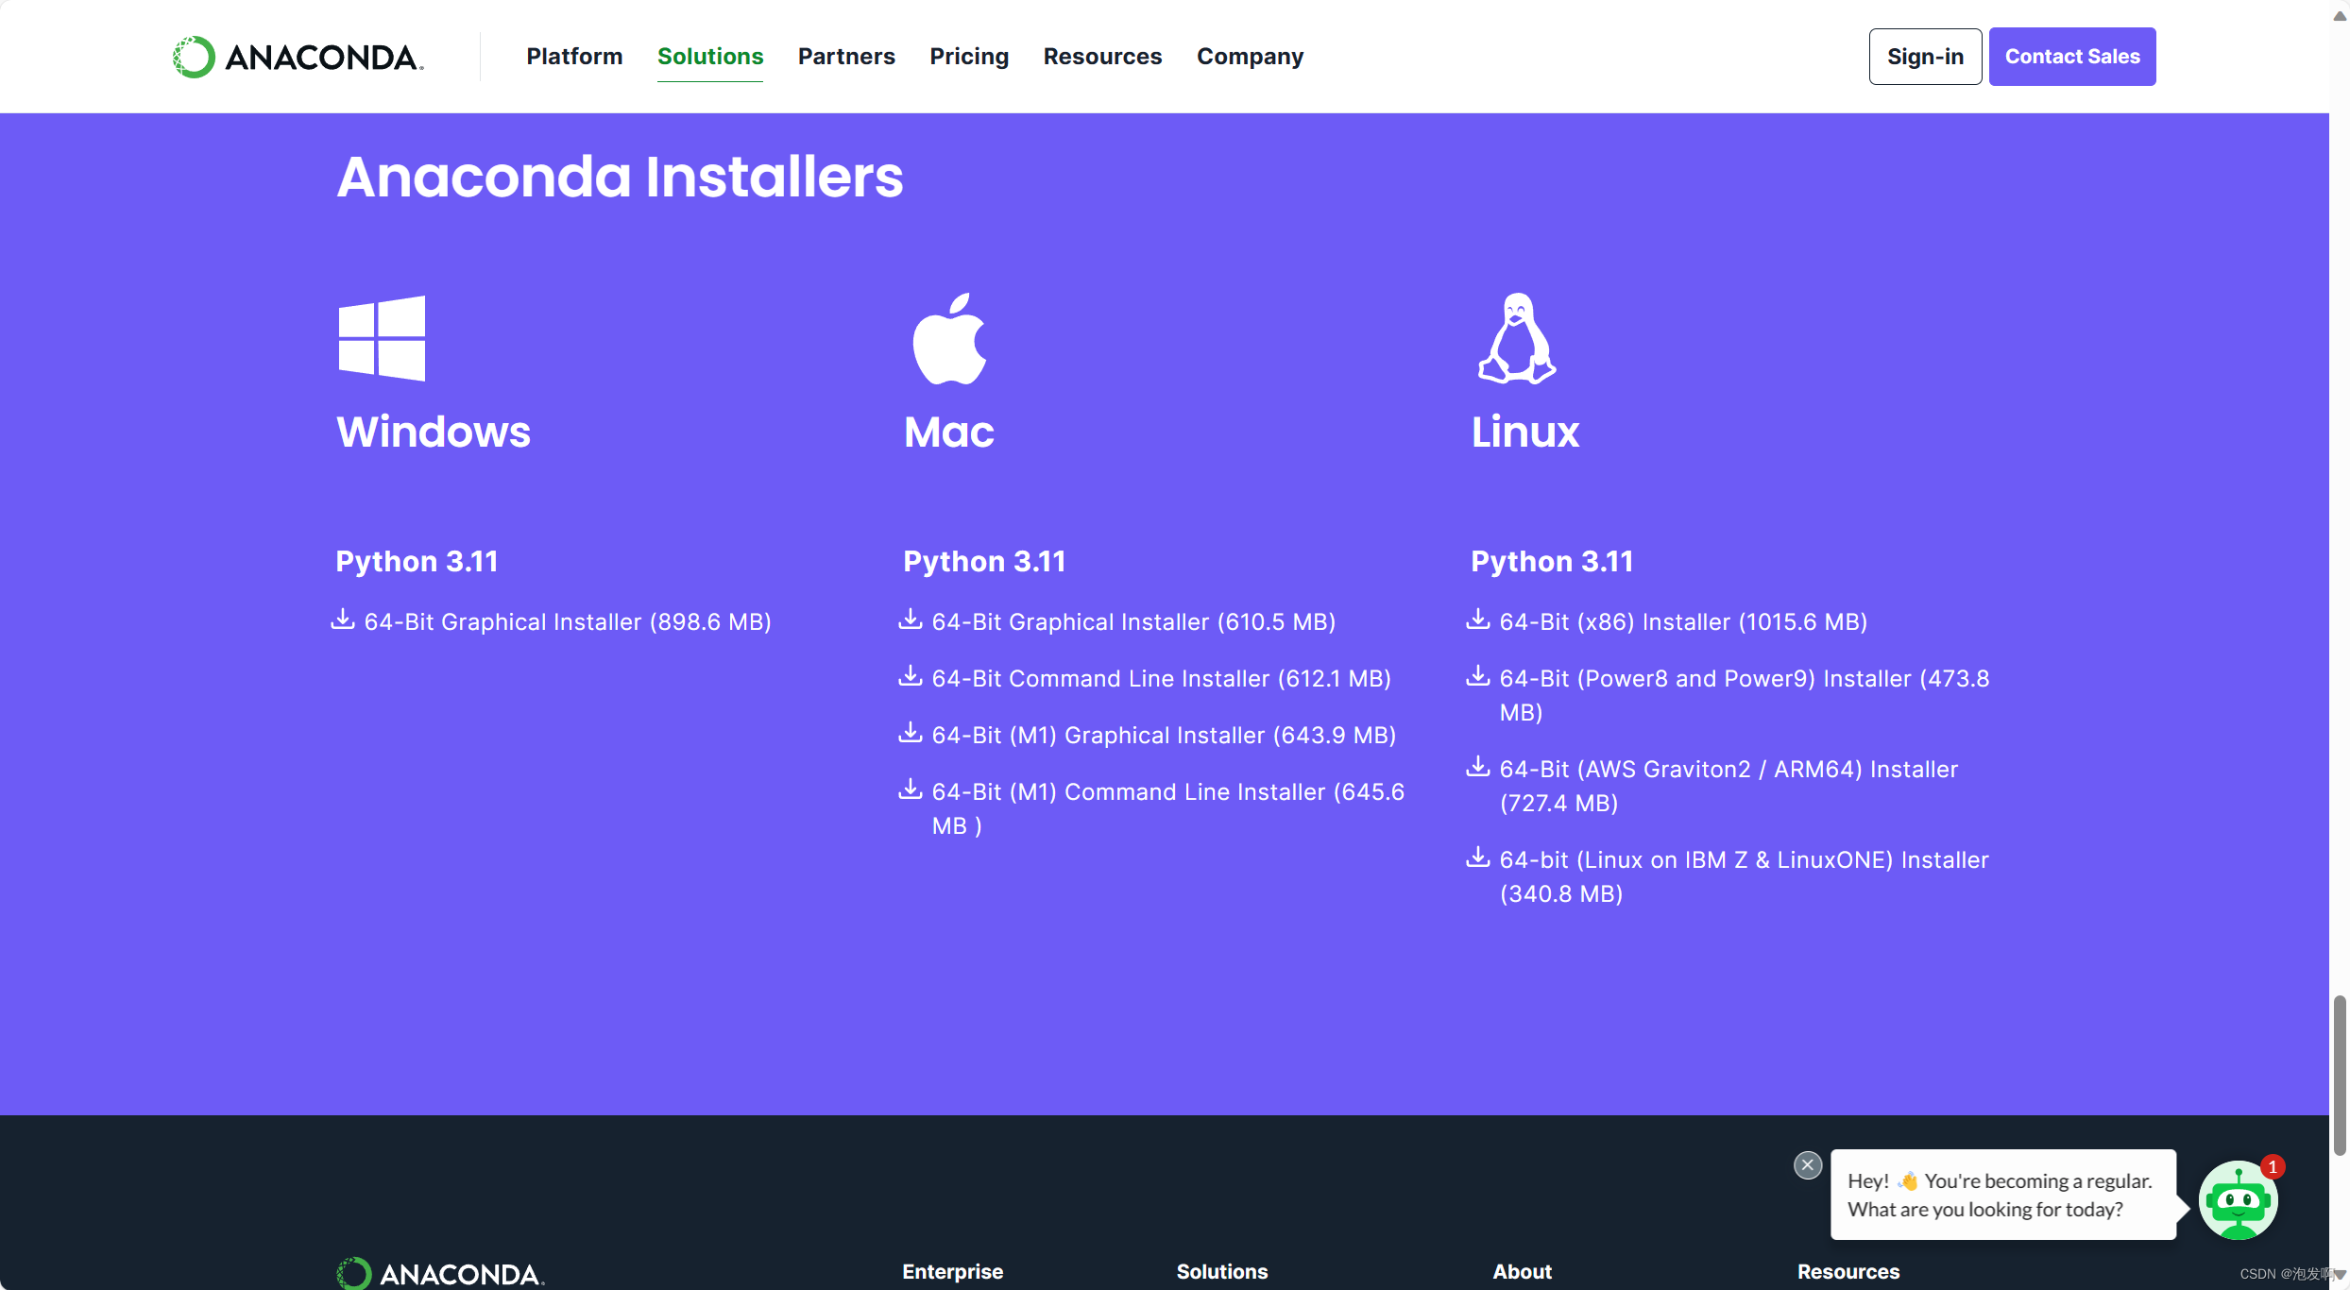Select the Partners navigation item

coord(846,57)
